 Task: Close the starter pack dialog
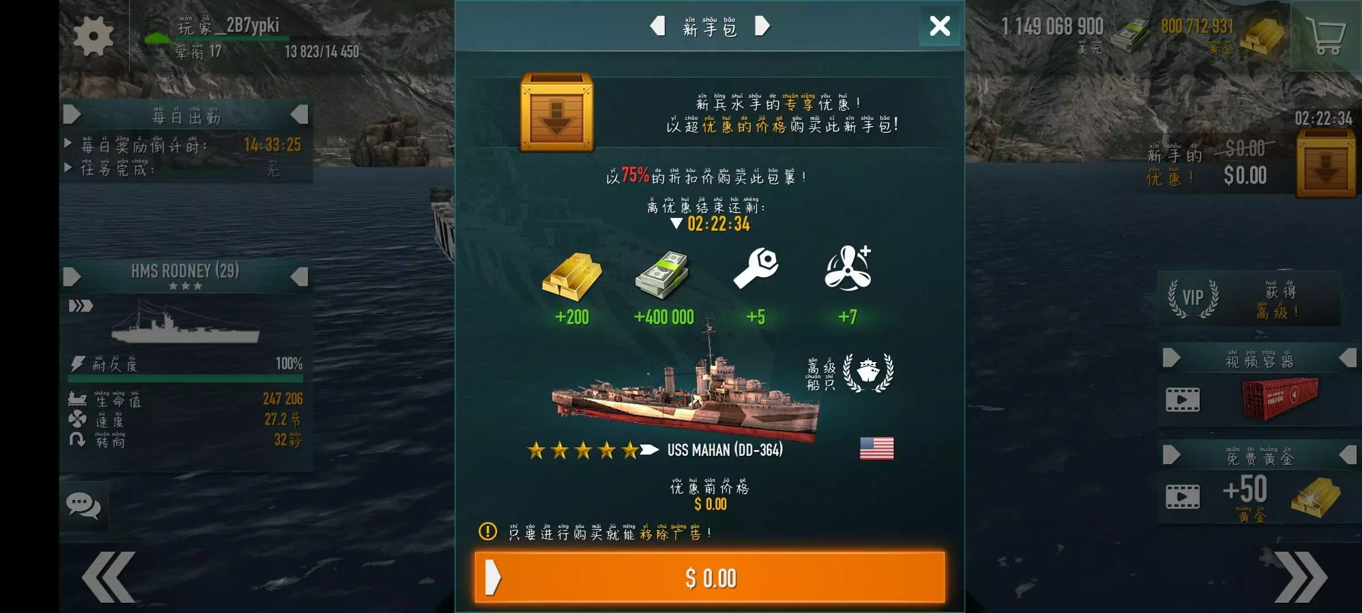pos(940,26)
